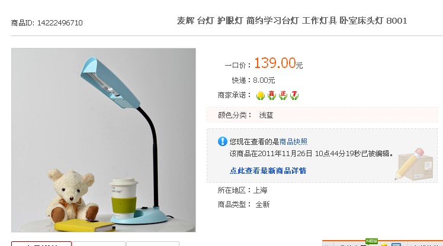Select the red-bordered first tab below the photo
Screen dimensions: 443x246
41,244
